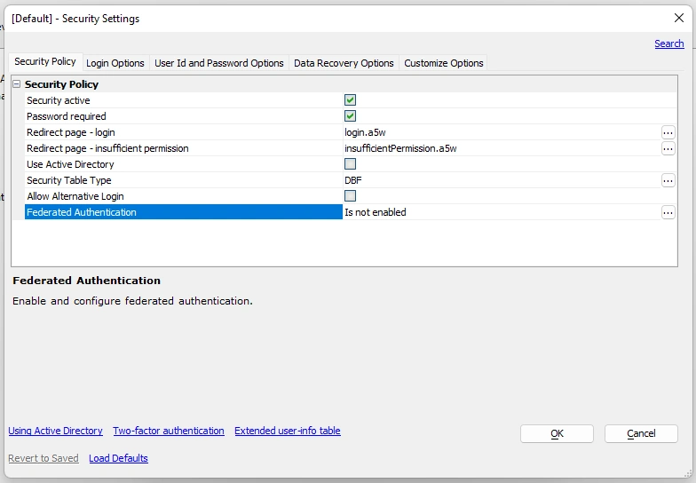Select the Security active label
This screenshot has height=483, width=696.
coord(59,100)
